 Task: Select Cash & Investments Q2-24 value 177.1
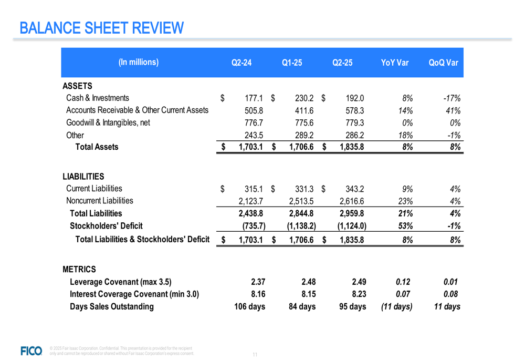(254, 98)
